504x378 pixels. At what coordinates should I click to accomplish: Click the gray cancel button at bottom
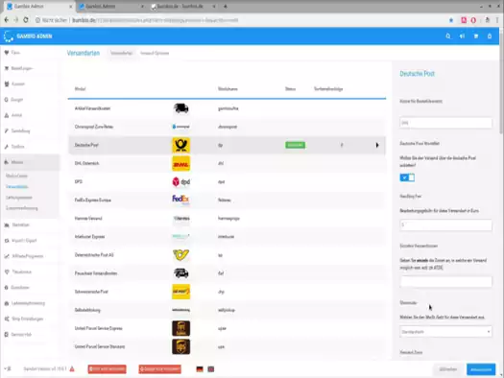448,369
